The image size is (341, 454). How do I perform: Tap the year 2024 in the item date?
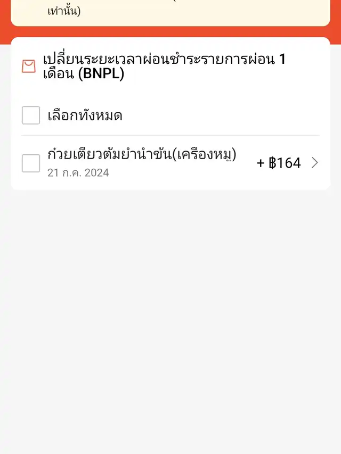point(96,172)
